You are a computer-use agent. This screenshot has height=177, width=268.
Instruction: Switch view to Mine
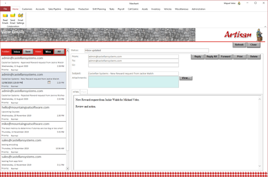click(48, 52)
